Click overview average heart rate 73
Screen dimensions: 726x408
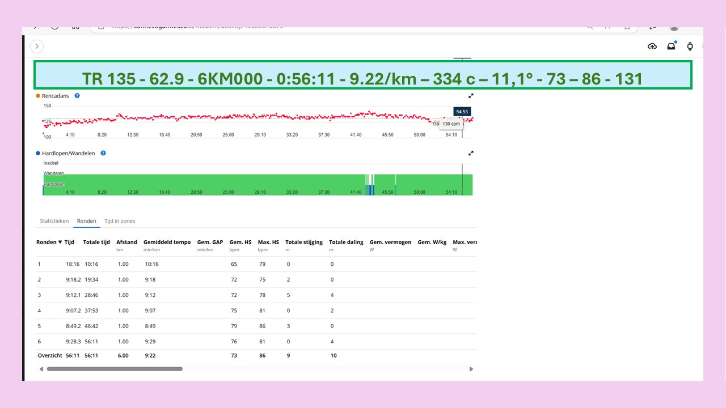pyautogui.click(x=234, y=355)
